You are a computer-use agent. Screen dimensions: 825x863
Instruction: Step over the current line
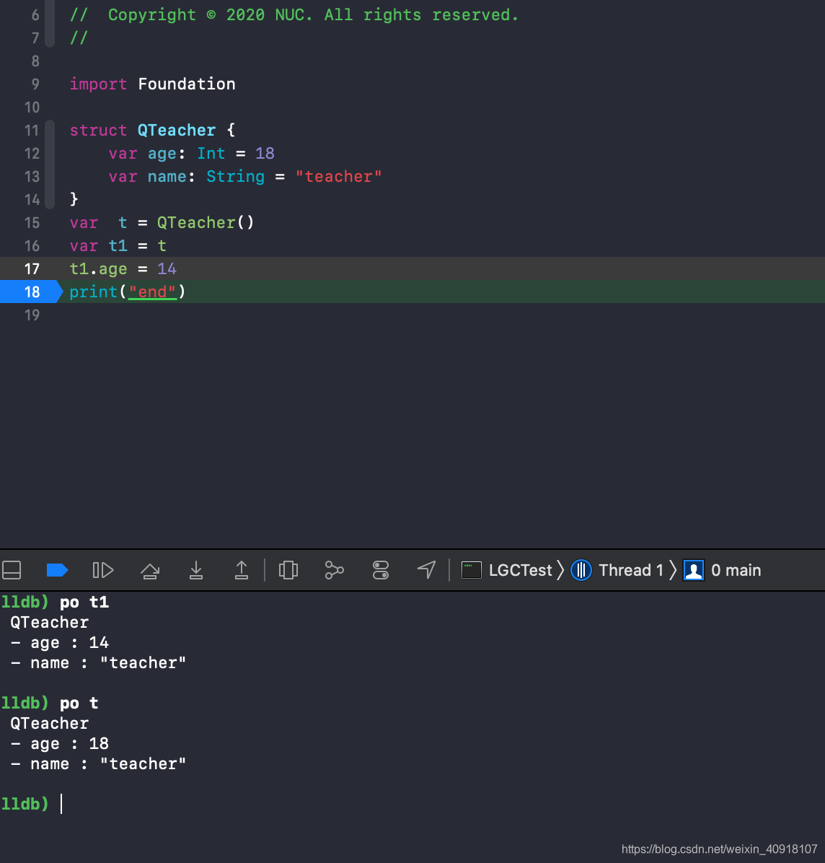[149, 571]
